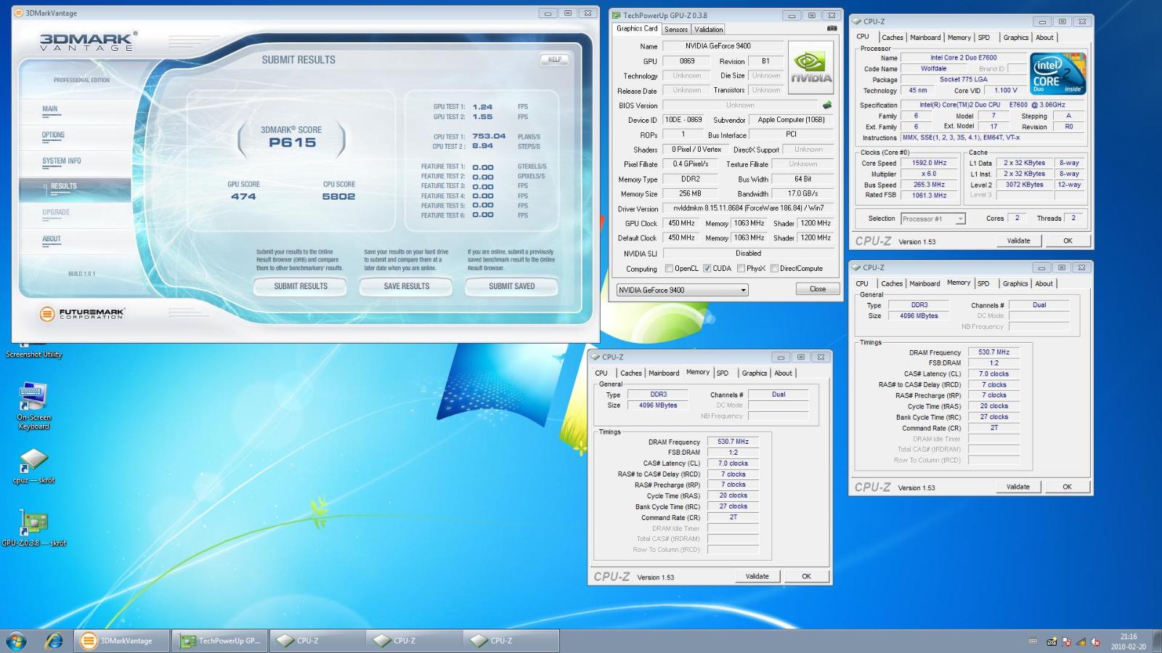The width and height of the screenshot is (1162, 653).
Task: Click the tray keyboard icon
Action: [1033, 641]
